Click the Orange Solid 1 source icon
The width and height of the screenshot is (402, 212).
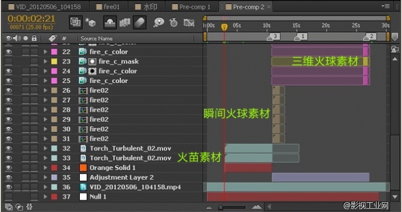click(x=83, y=168)
